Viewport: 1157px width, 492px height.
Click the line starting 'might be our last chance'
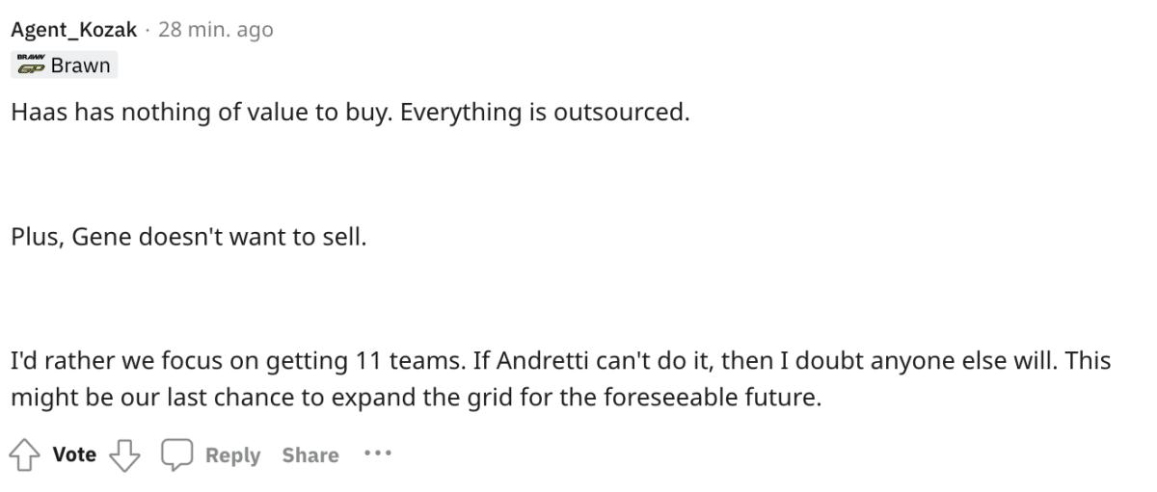coord(417,398)
